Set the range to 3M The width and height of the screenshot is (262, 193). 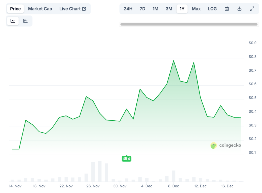[x=169, y=9]
